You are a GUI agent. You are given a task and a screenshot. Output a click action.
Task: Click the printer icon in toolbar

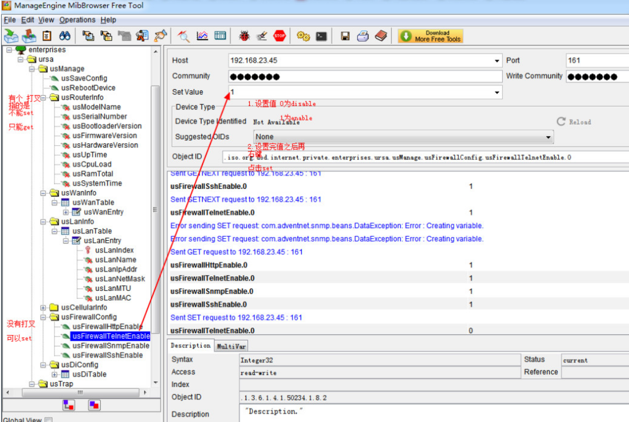point(363,36)
